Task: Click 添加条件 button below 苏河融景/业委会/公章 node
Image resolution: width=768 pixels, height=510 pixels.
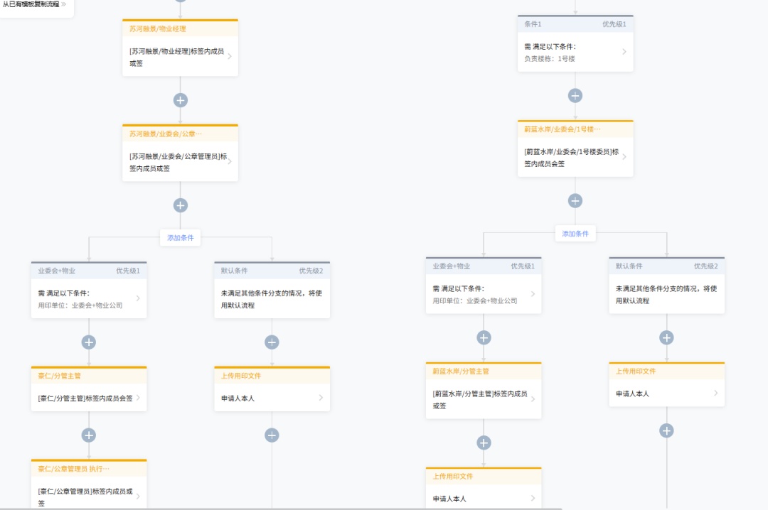Action: (x=181, y=238)
